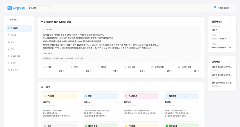Expand the 공지사항 panel arrow button
Image resolution: width=240 pixels, height=127 pixels.
click(232, 63)
